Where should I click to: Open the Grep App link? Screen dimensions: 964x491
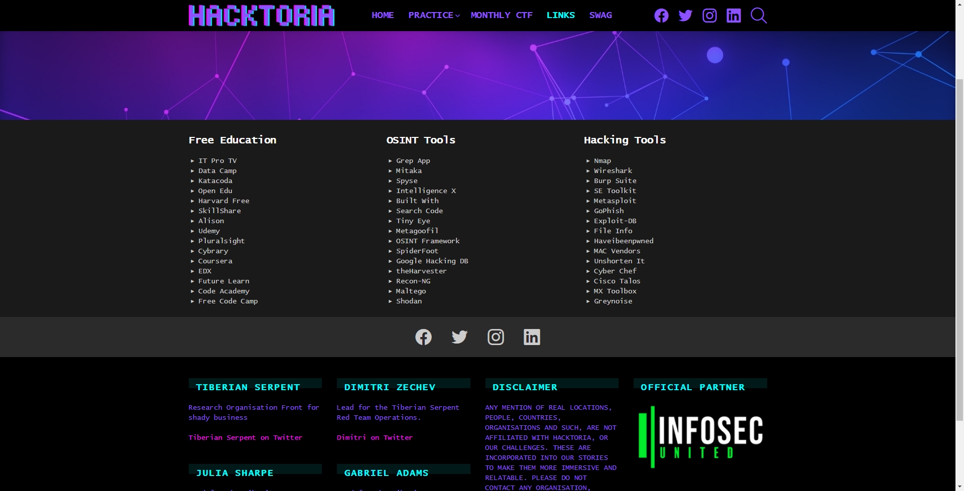click(x=413, y=160)
